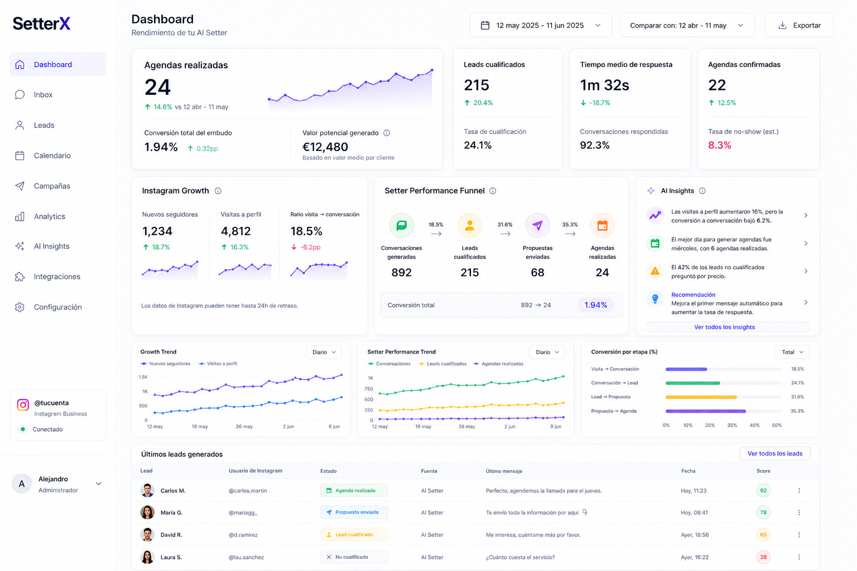Click the Visita → Conversación progress bar

pos(724,369)
